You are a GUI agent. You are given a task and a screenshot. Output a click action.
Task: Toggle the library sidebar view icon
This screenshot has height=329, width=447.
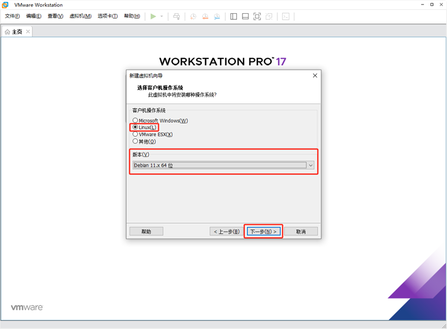click(234, 16)
